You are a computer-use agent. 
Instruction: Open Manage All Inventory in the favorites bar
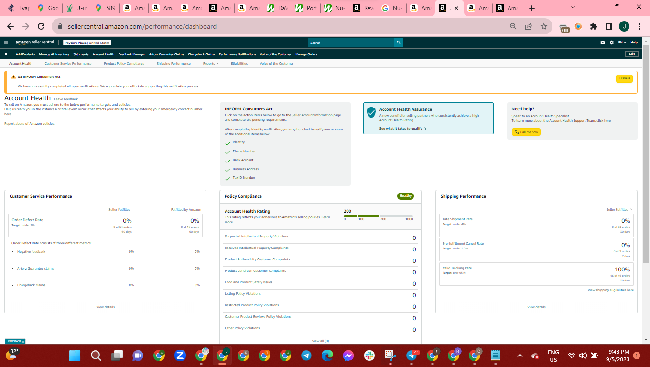pos(54,54)
